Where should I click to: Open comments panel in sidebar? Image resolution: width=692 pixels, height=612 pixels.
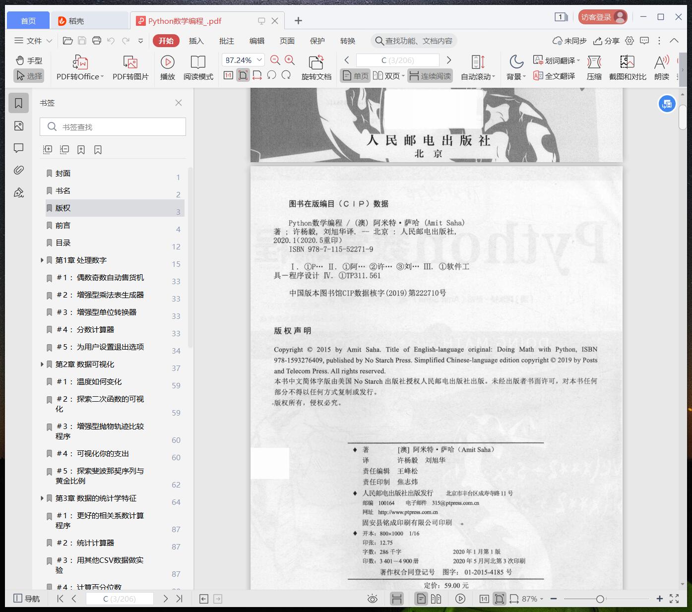tap(19, 148)
